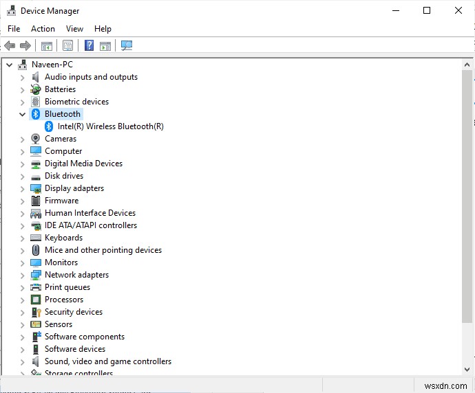Select the Software components label

(85, 337)
